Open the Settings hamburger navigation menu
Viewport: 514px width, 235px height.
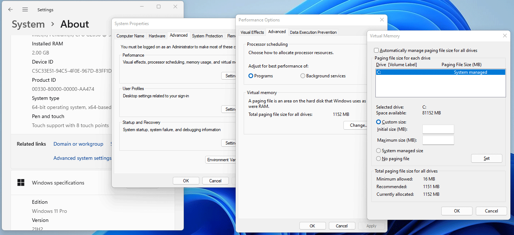[25, 9]
